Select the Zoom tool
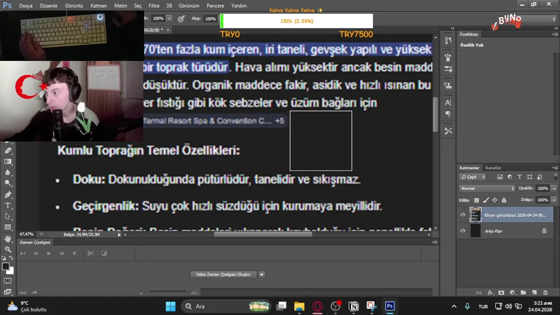 pyautogui.click(x=8, y=249)
